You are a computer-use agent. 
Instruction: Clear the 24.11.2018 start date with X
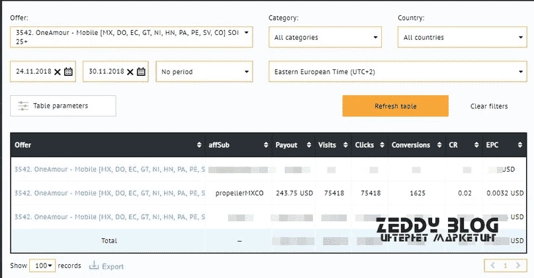click(57, 72)
